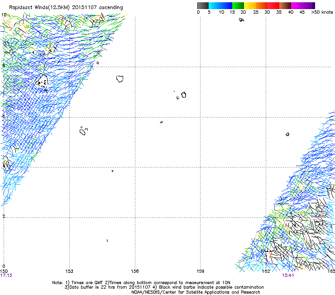Click the magenta 40-45 knots color swatch
335x295 pixels.
pos(297,5)
